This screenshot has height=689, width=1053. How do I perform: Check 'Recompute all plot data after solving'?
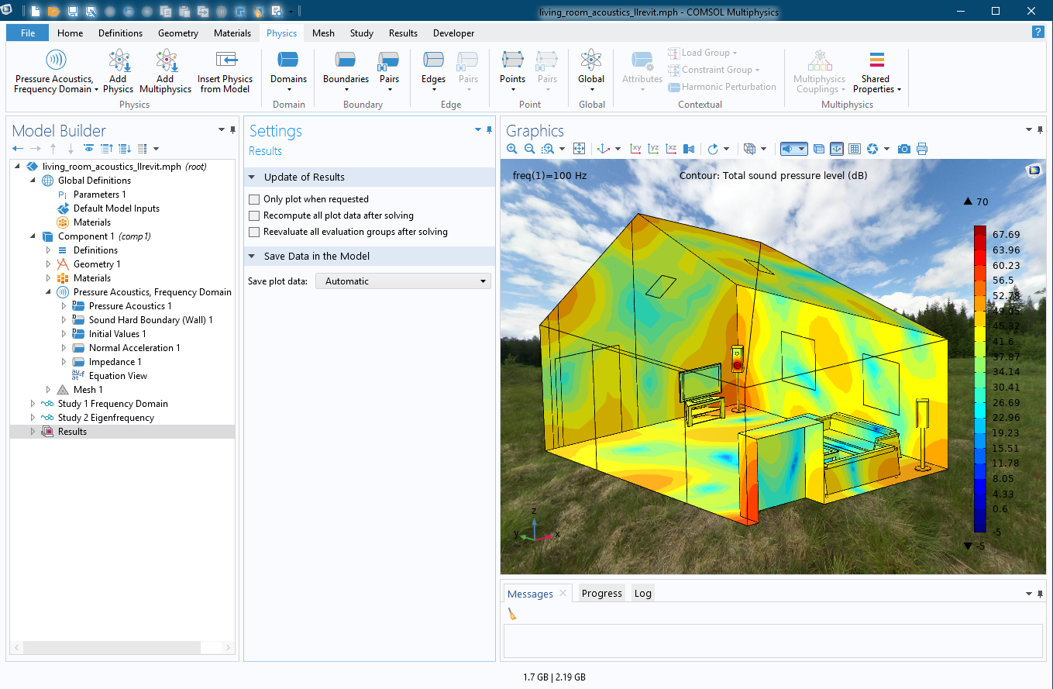coord(254,215)
